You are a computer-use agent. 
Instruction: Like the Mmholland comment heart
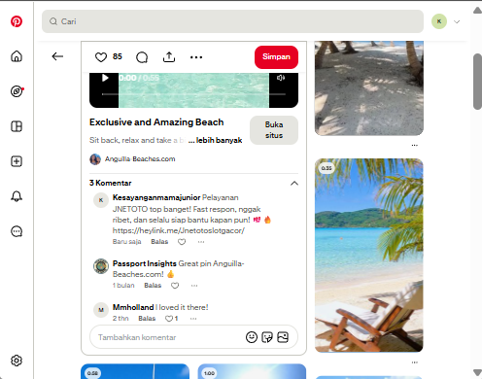tap(169, 319)
